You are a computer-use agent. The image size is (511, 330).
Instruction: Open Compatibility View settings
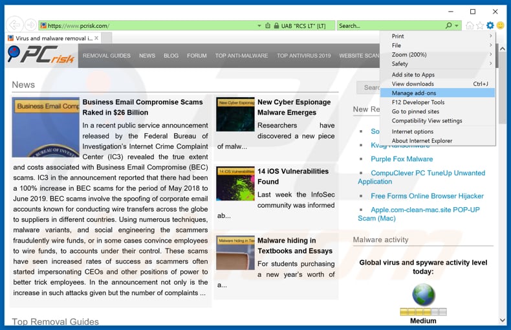point(437,120)
